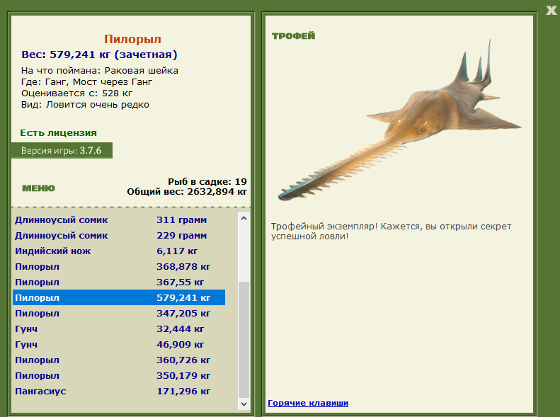
Task: Select Пилорыл 367,55 кг row
Action: click(x=119, y=282)
